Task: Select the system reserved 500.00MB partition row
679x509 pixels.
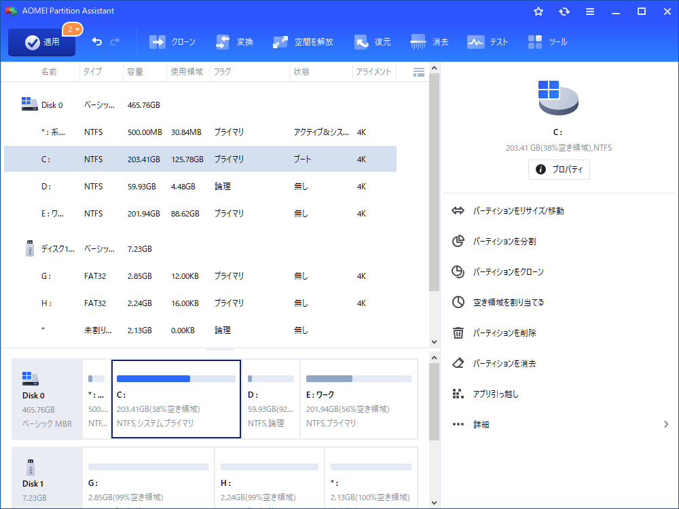Action: pos(200,132)
